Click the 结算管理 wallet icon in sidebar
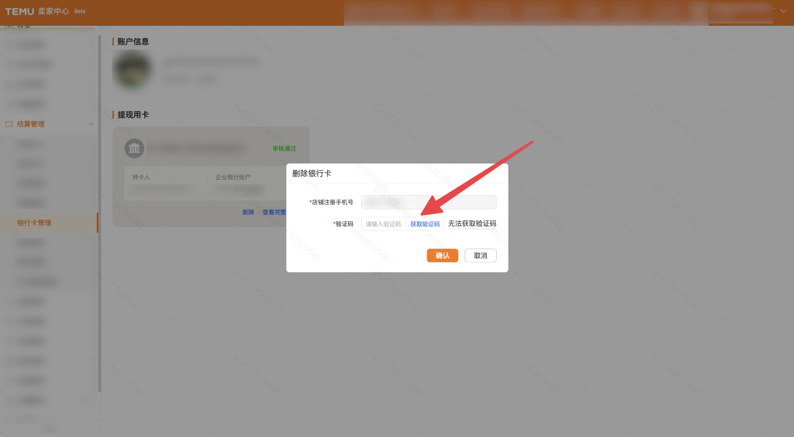 point(9,124)
